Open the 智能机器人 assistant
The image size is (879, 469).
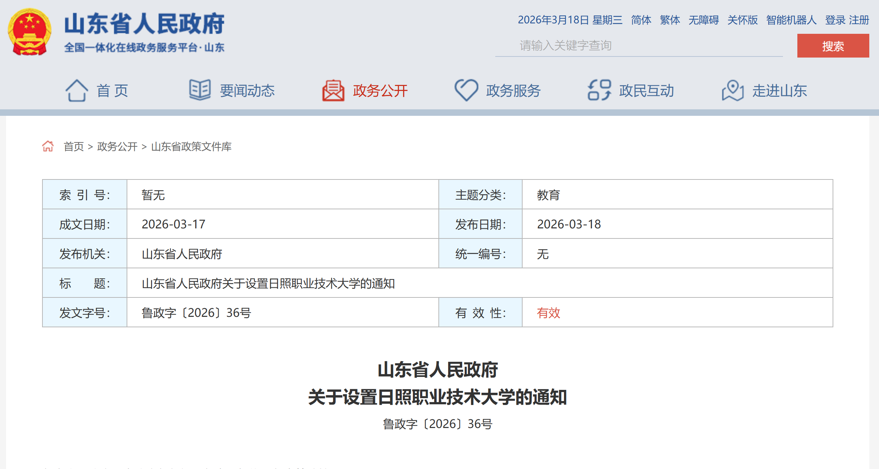pyautogui.click(x=791, y=20)
